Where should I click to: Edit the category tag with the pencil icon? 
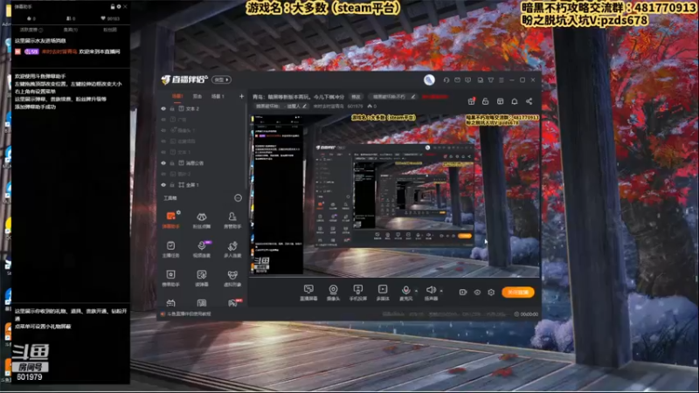[413, 97]
